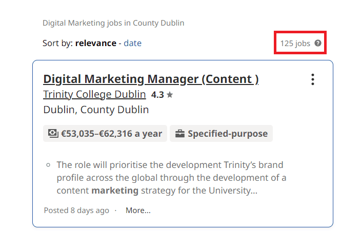Open the Digital Marketing Manager (Content) job title
361x233 pixels.
pos(151,79)
